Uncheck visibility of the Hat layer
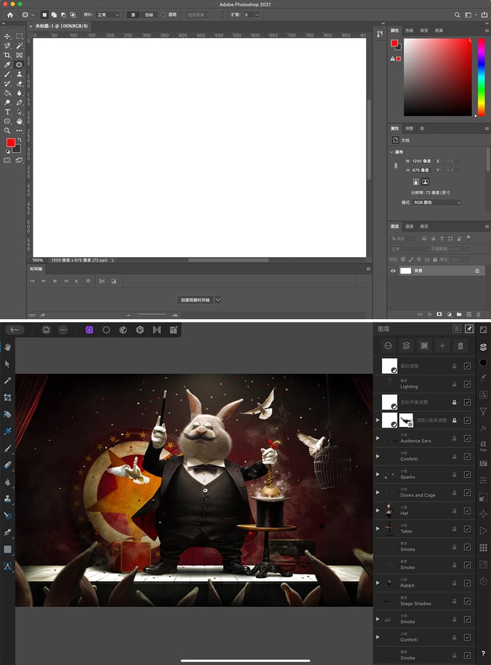This screenshot has height=665, width=491. point(467,511)
